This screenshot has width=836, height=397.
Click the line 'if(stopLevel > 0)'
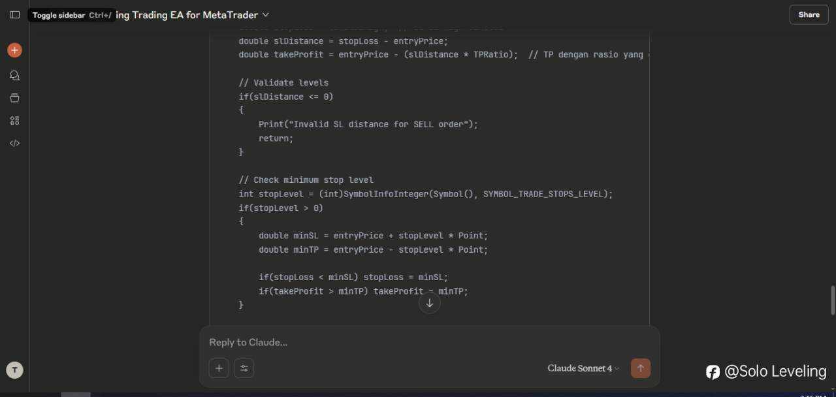pyautogui.click(x=281, y=208)
